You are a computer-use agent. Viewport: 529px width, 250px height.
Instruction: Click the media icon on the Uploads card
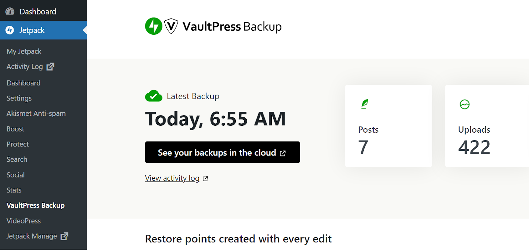tap(465, 104)
